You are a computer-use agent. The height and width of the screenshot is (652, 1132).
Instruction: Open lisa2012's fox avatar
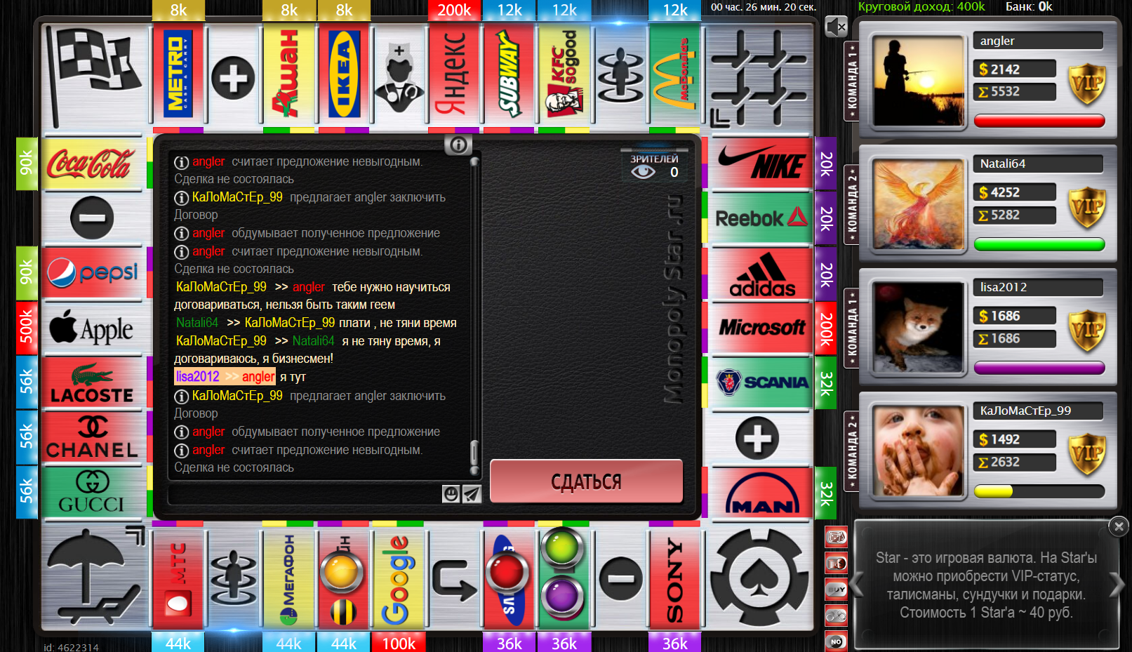918,328
